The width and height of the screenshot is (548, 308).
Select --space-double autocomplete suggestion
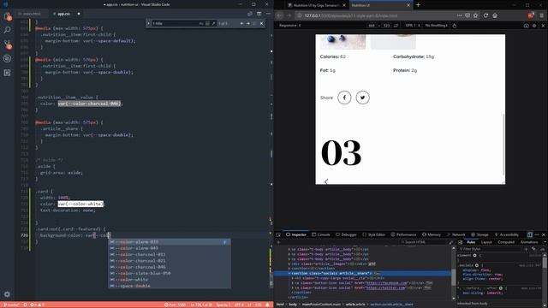[x=170, y=286]
